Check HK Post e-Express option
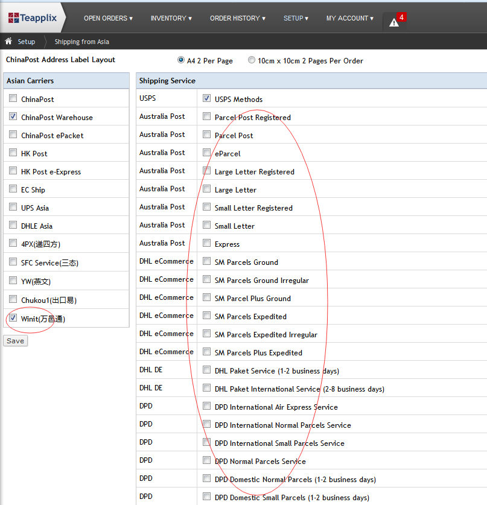This screenshot has width=487, height=505. click(x=13, y=170)
